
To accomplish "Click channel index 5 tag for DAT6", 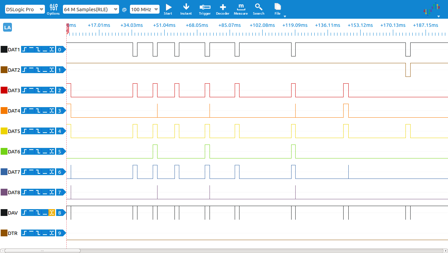I will 61,152.
